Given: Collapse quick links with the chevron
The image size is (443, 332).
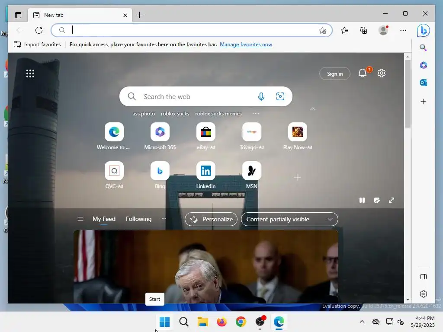Looking at the screenshot, I should (x=313, y=109).
